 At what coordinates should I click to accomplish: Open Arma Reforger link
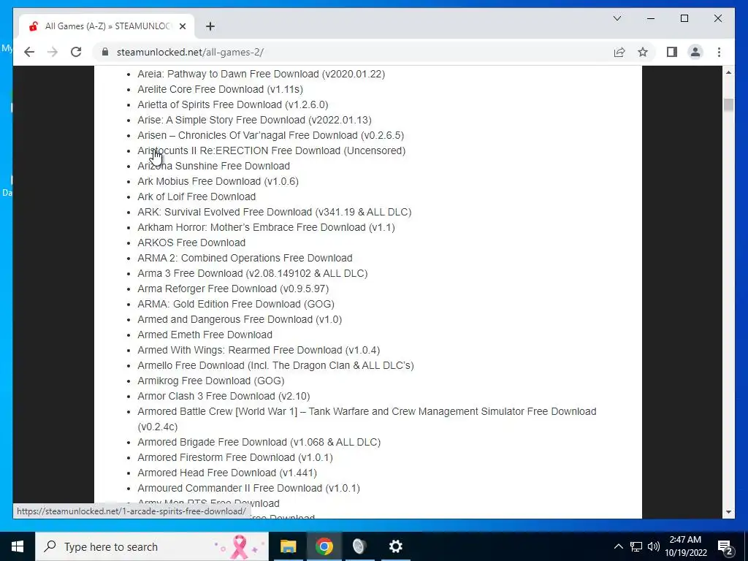pyautogui.click(x=233, y=289)
